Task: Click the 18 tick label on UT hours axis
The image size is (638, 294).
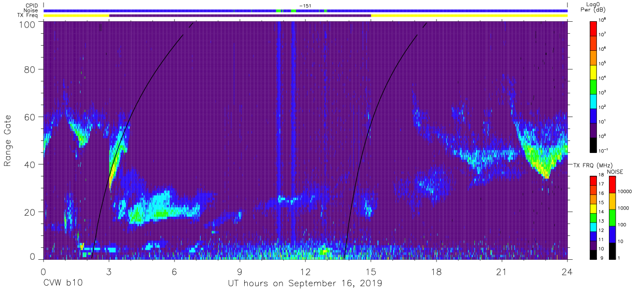Action: 436,272
